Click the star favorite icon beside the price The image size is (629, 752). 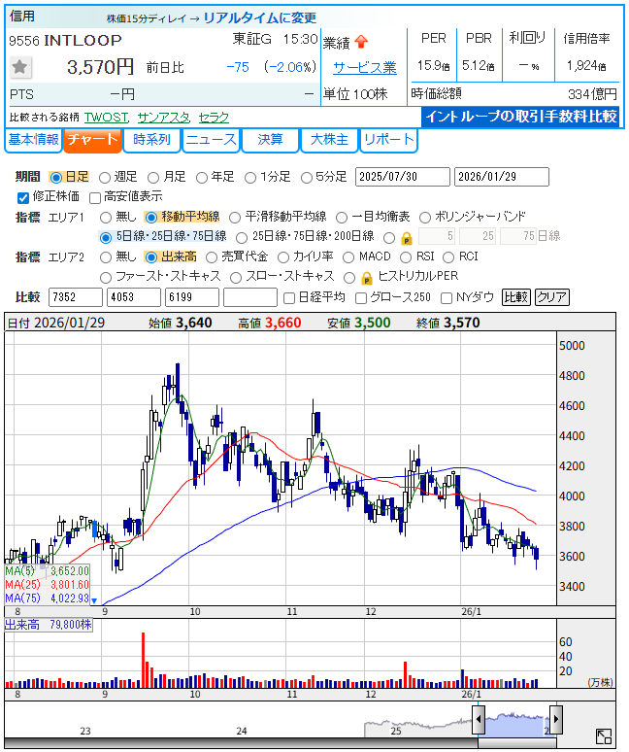point(21,67)
